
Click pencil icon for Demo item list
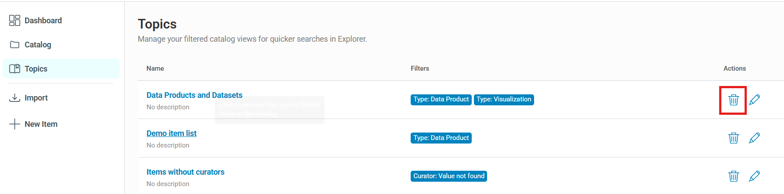[x=754, y=138]
